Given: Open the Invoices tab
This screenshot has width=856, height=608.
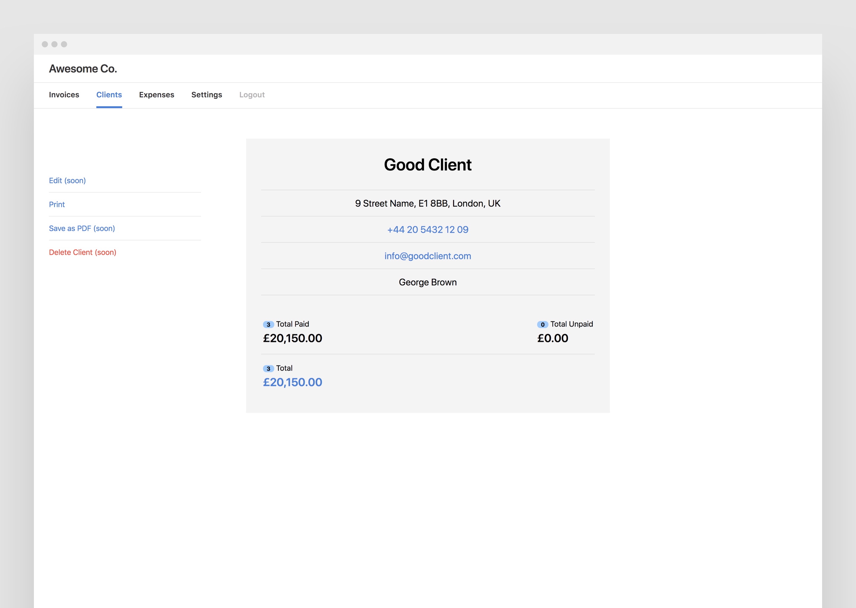Looking at the screenshot, I should (x=64, y=95).
